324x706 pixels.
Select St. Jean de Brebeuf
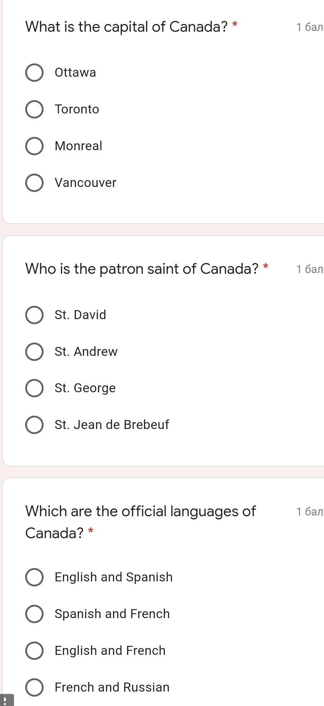pos(35,425)
